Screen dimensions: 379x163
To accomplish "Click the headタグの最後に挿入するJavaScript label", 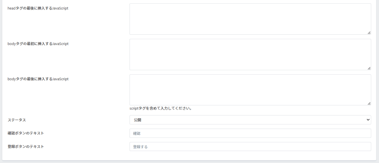I will tap(38, 8).
